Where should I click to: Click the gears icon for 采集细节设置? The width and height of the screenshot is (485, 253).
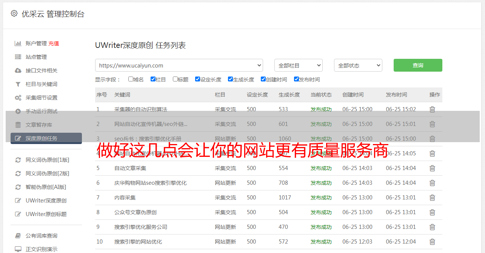click(18, 98)
